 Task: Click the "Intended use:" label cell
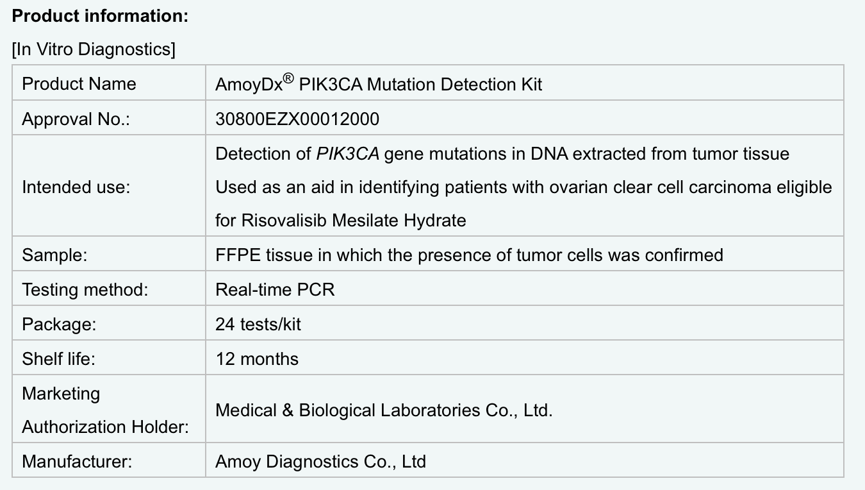tap(76, 187)
